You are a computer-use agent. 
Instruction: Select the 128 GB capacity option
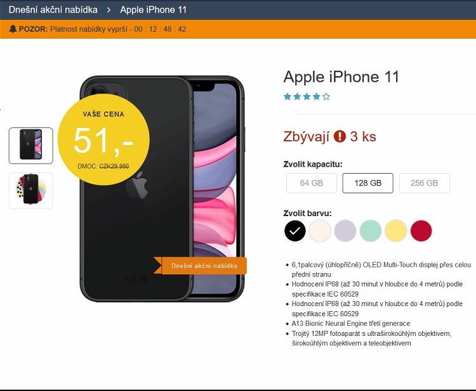[x=367, y=183]
